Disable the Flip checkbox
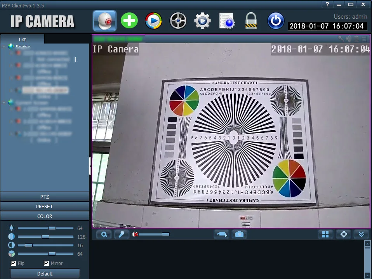This screenshot has height=279, width=372. point(14,263)
